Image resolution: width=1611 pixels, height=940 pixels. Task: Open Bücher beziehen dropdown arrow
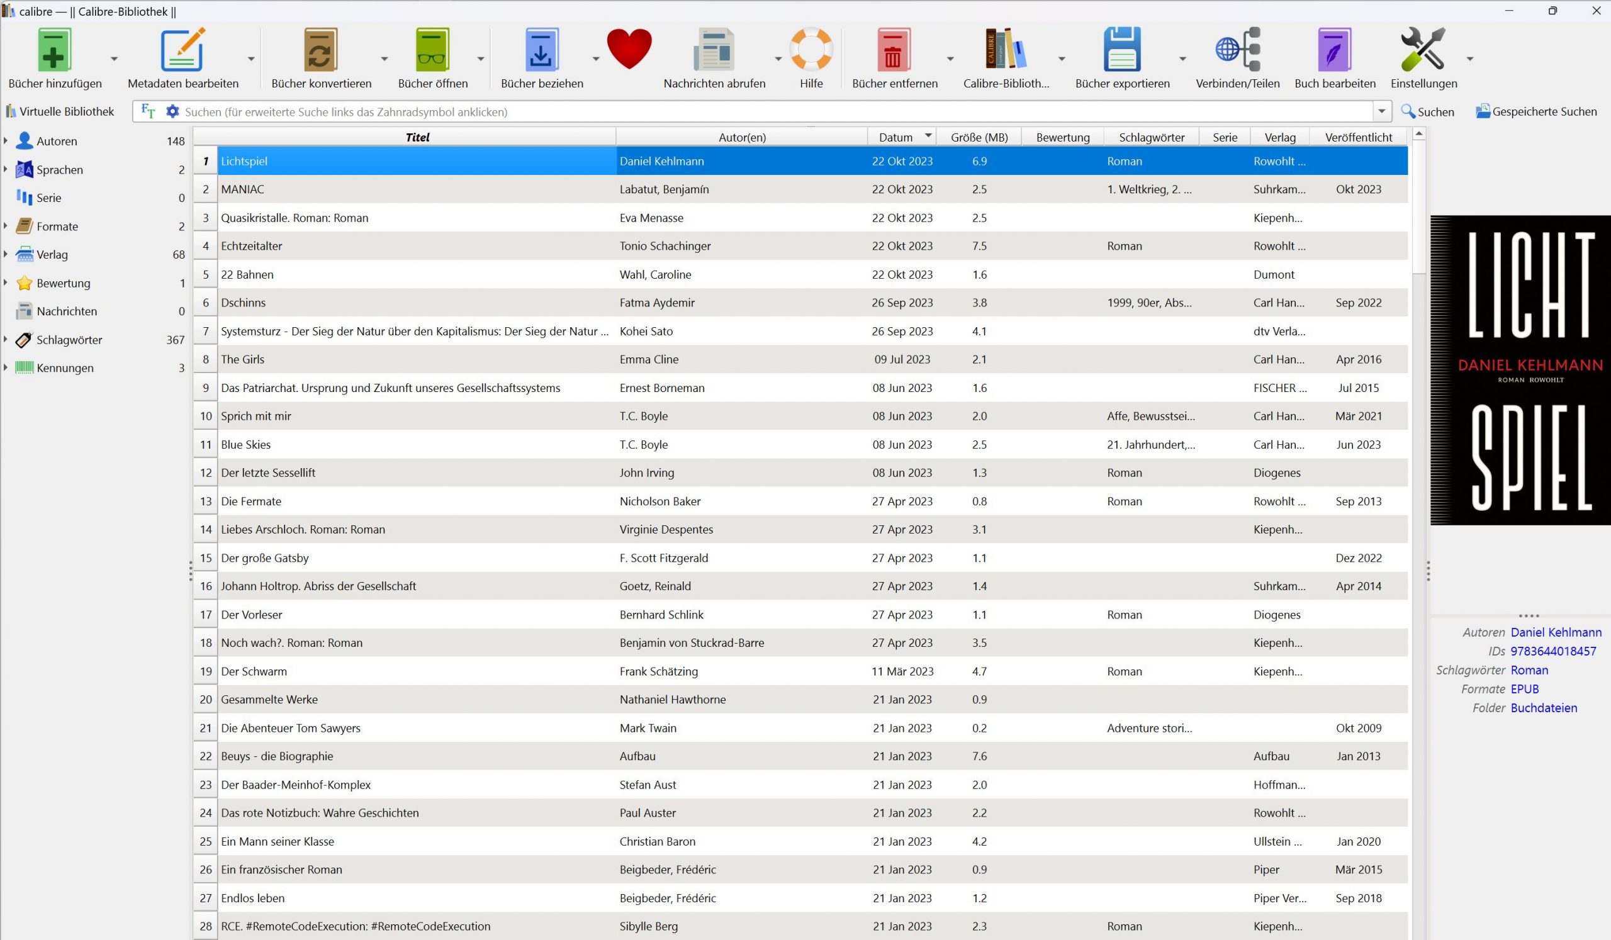point(595,59)
